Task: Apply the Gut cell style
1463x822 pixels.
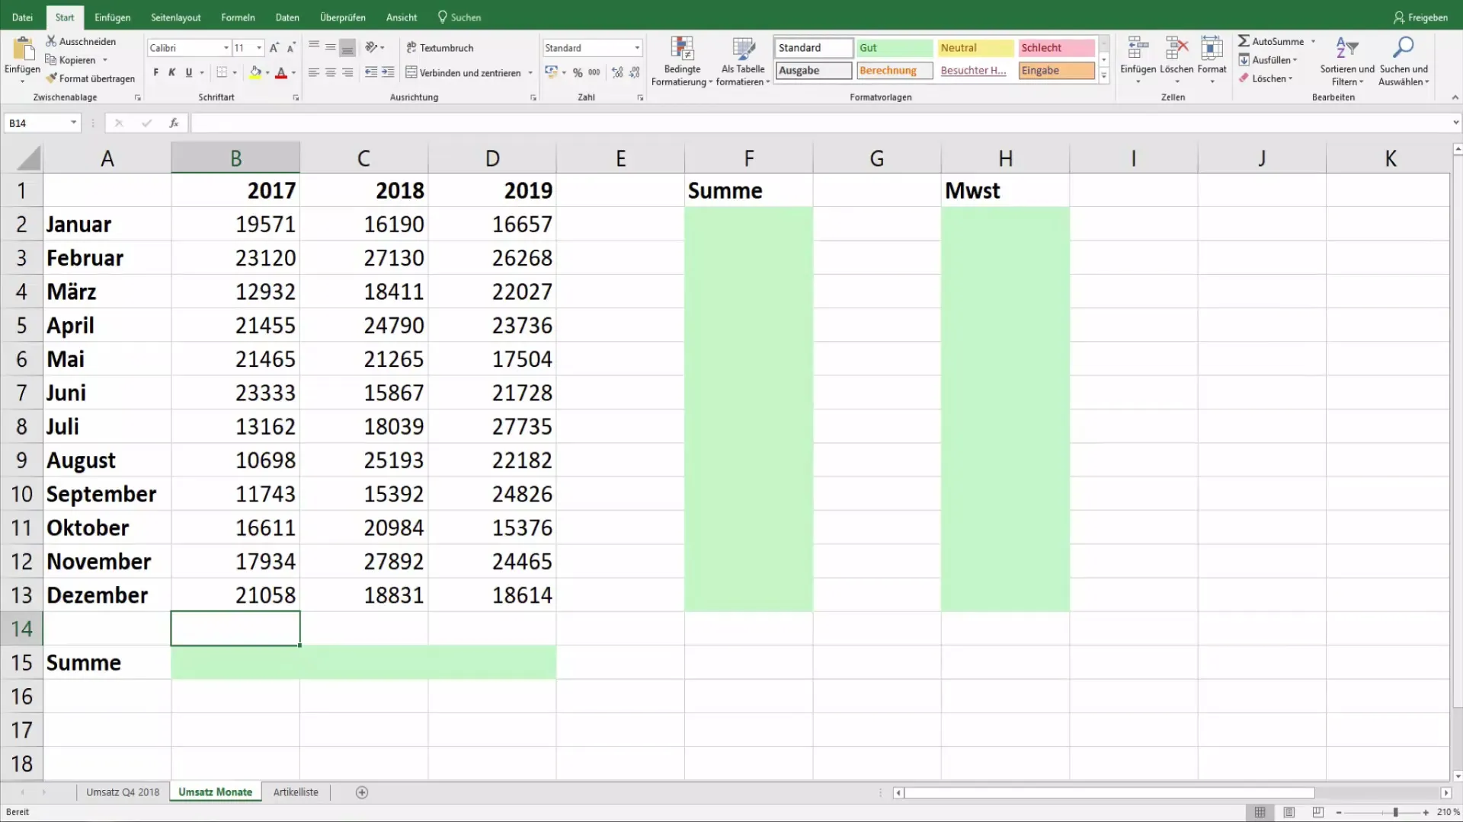Action: [x=894, y=47]
